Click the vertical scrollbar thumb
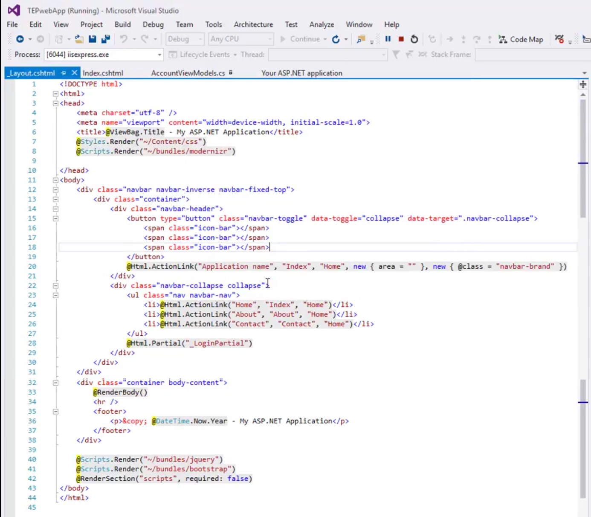Image resolution: width=591 pixels, height=517 pixels. pyautogui.click(x=583, y=159)
